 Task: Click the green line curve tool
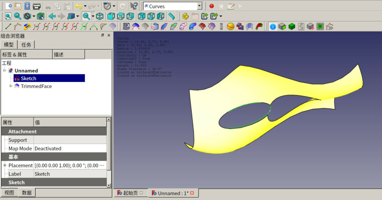tap(7, 26)
